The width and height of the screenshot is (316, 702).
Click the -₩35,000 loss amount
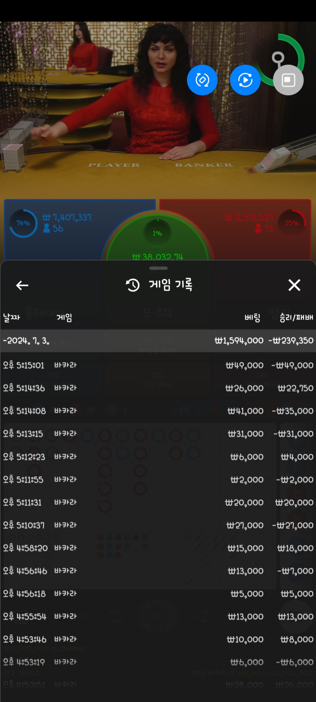click(293, 411)
